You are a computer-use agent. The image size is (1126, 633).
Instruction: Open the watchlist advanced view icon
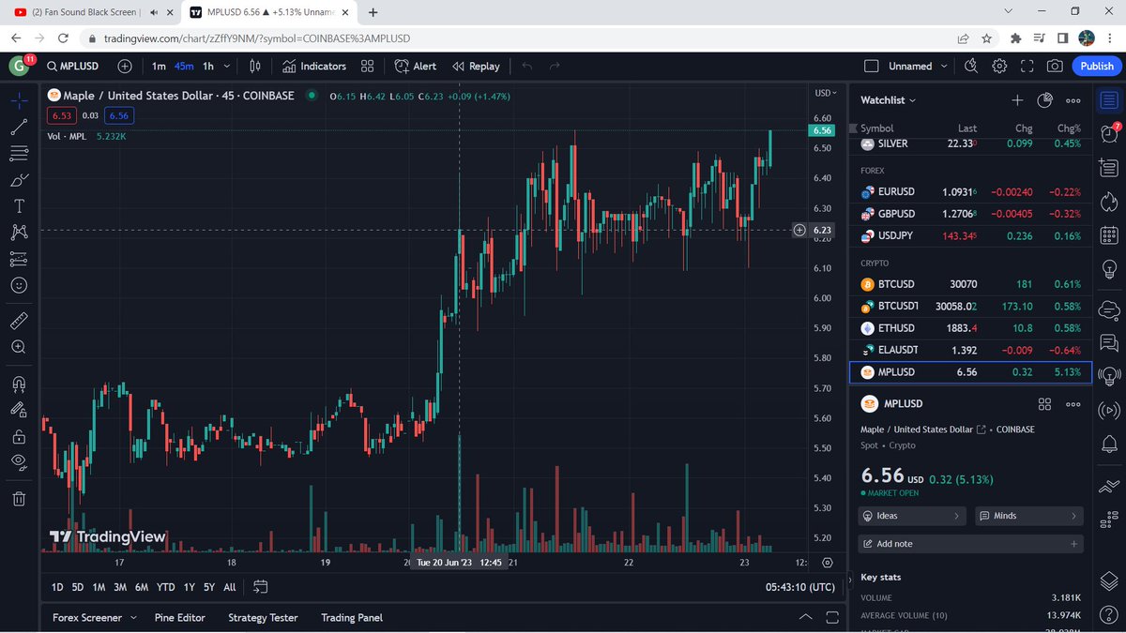click(1045, 100)
